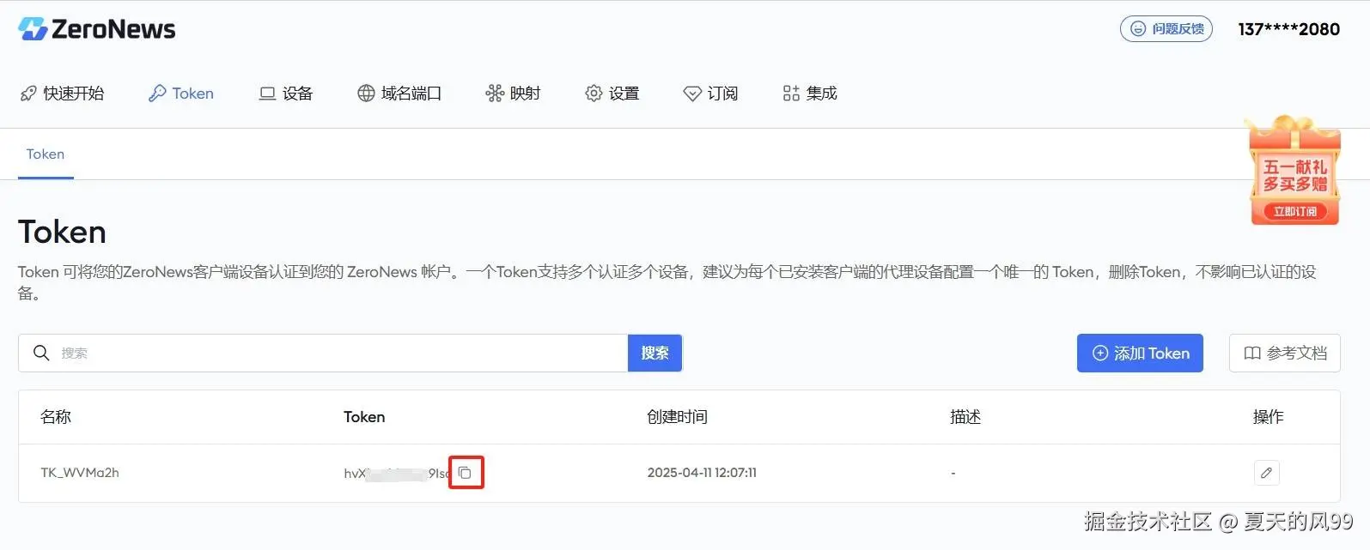The height and width of the screenshot is (550, 1370).
Task: Click 添加 Token button
Action: pos(1140,353)
